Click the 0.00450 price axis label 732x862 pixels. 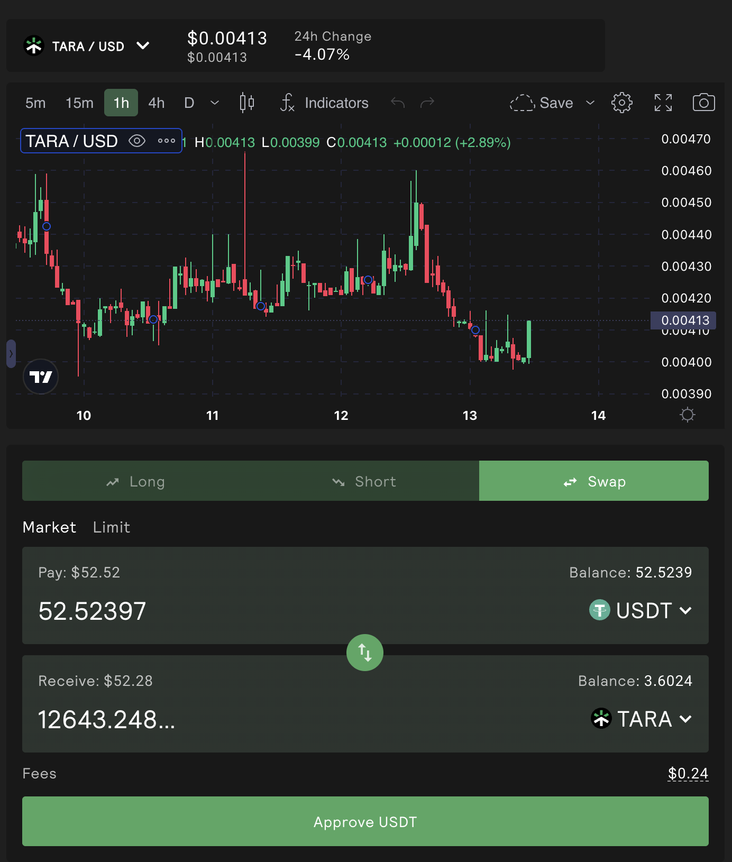click(x=687, y=203)
